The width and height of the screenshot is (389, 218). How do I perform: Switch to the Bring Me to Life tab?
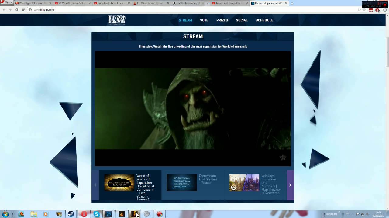pyautogui.click(x=112, y=3)
